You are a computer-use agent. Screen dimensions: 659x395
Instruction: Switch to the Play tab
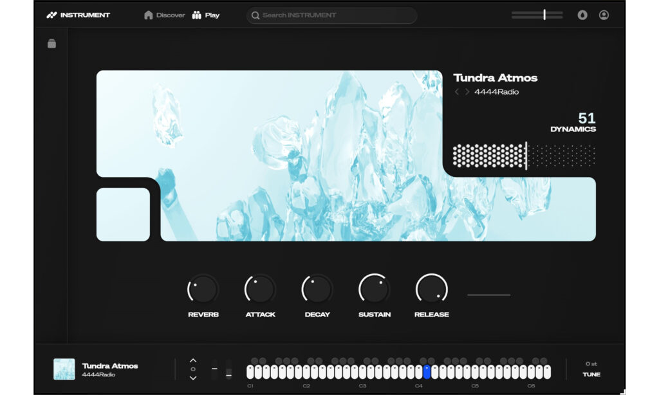[206, 15]
